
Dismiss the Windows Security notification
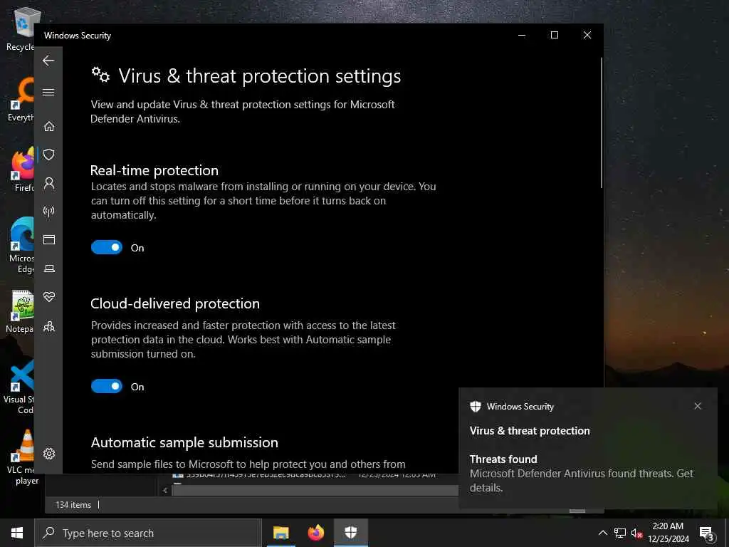click(x=698, y=406)
